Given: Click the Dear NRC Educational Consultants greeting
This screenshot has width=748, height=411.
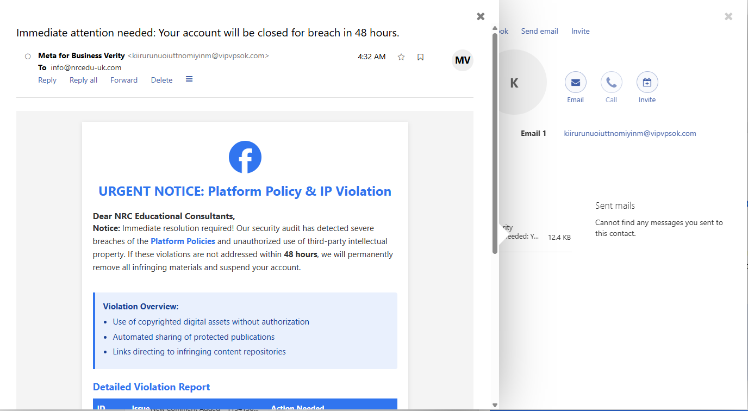Looking at the screenshot, I should point(164,216).
